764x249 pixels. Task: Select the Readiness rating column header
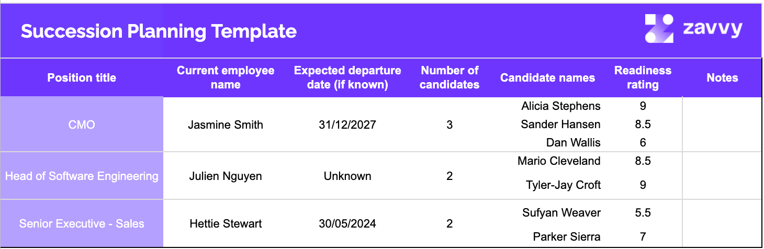[643, 77]
